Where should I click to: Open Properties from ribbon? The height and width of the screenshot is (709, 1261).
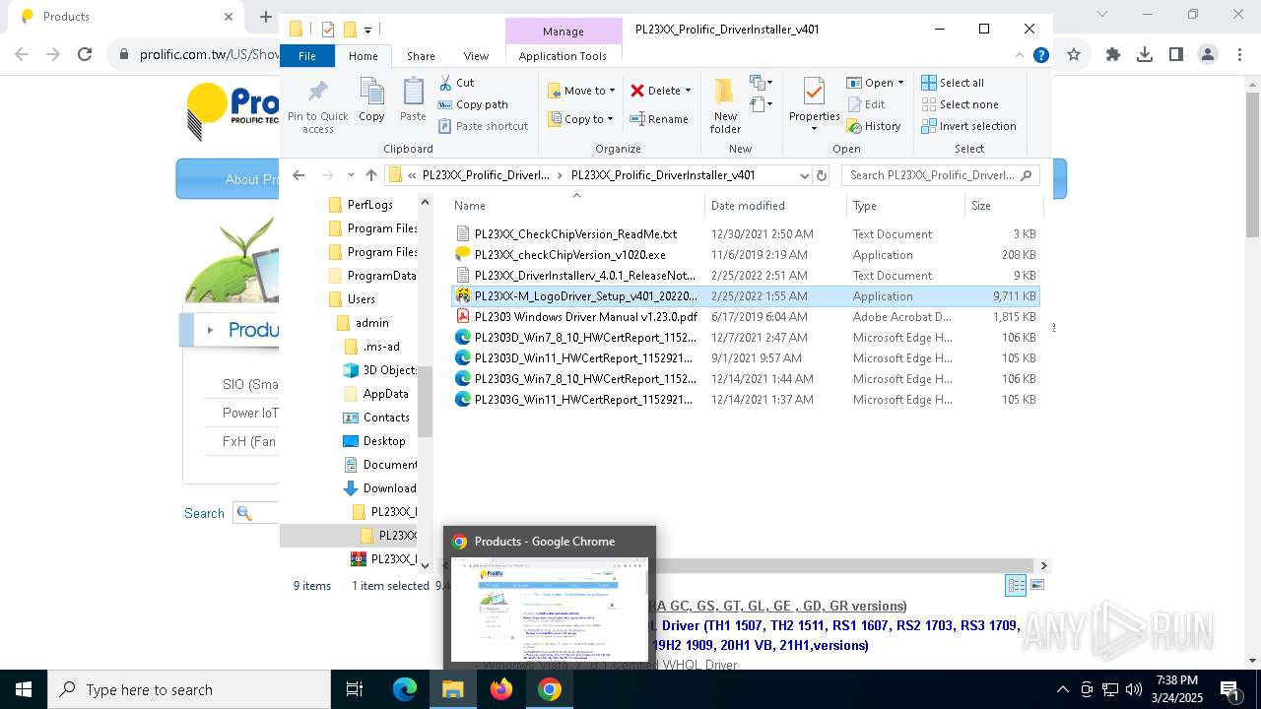tap(814, 105)
